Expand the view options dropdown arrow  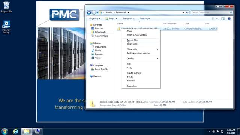[x=217, y=18]
